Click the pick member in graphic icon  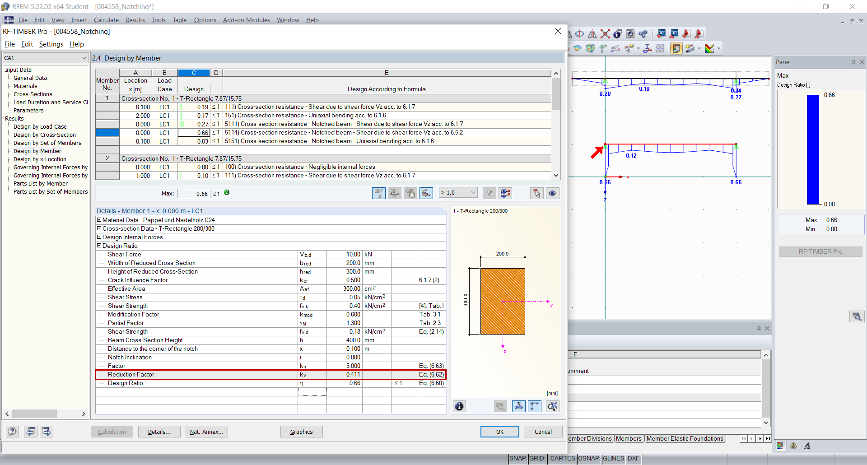[x=536, y=193]
